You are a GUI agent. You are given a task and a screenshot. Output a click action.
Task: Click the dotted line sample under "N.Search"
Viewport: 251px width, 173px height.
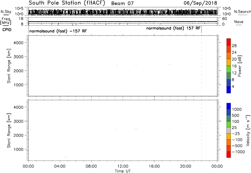tap(243, 15)
